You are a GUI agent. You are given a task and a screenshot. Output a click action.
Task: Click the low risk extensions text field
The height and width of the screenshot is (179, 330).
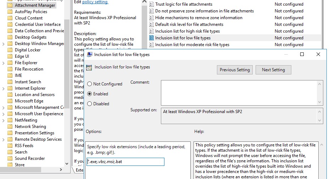125,162
